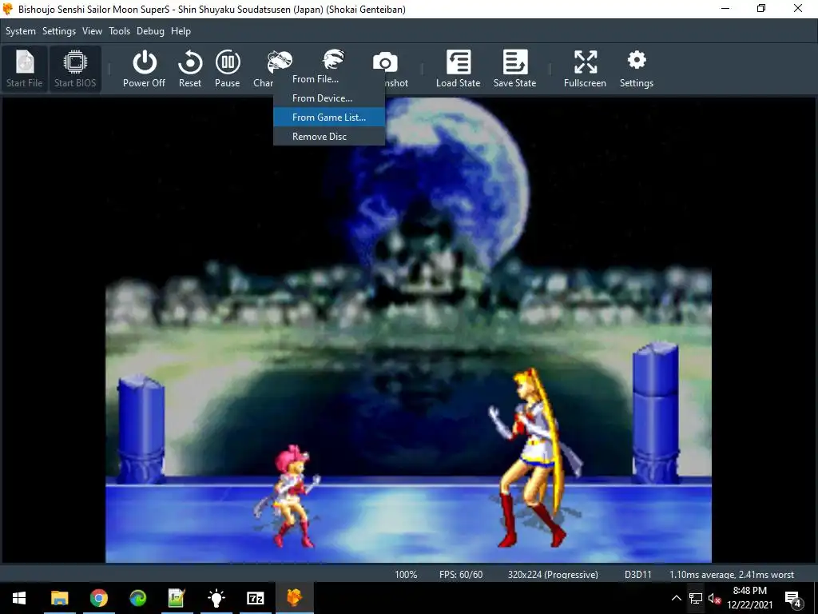Click the D3D11 renderer status text
818x614 pixels.
[x=638, y=574]
